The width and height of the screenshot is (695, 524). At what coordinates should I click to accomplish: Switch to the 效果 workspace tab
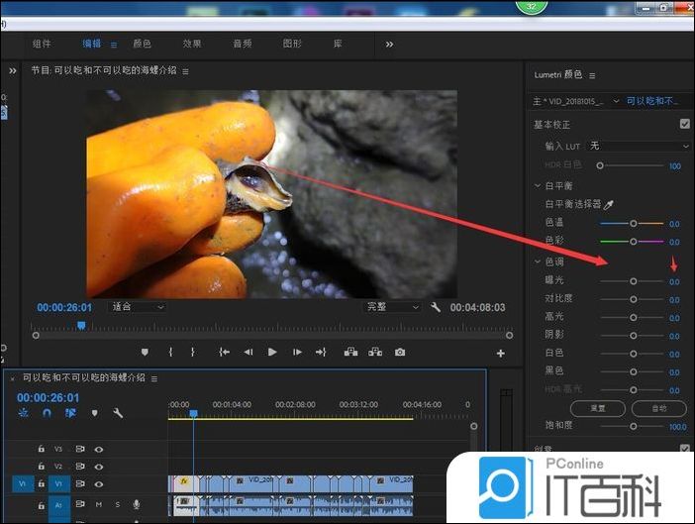pyautogui.click(x=192, y=44)
